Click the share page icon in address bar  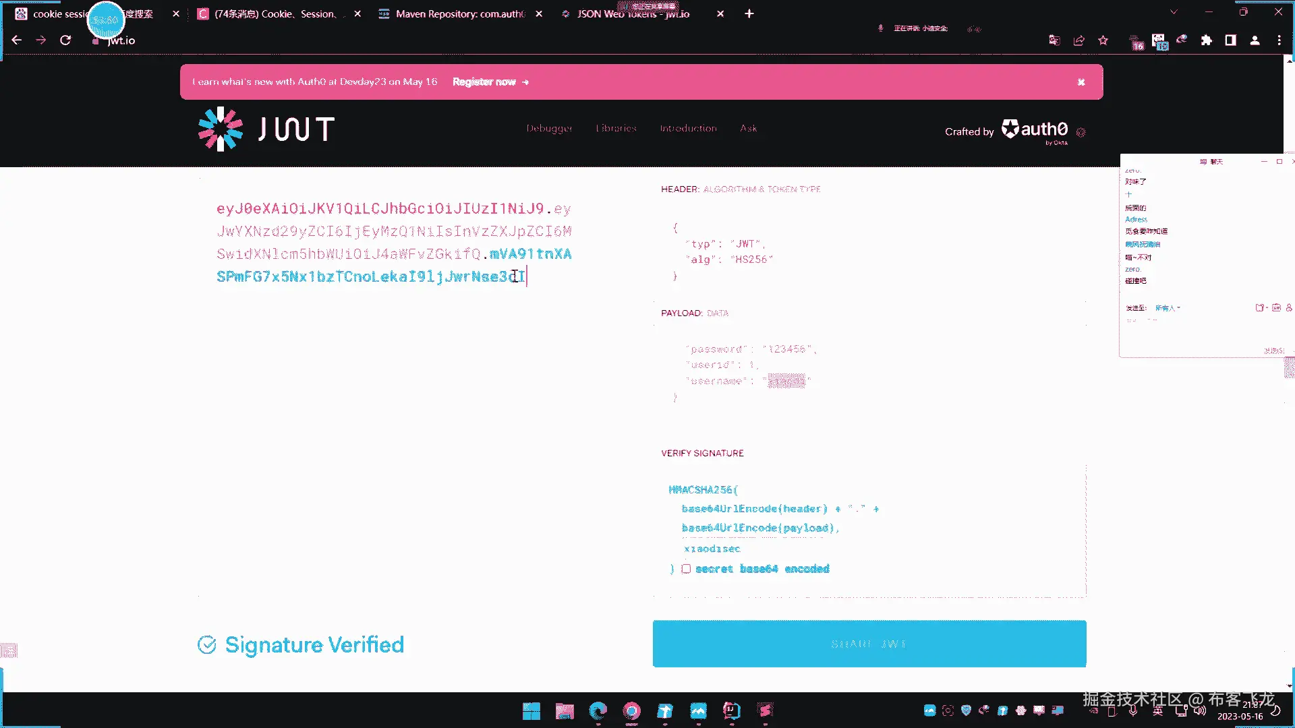[1079, 40]
